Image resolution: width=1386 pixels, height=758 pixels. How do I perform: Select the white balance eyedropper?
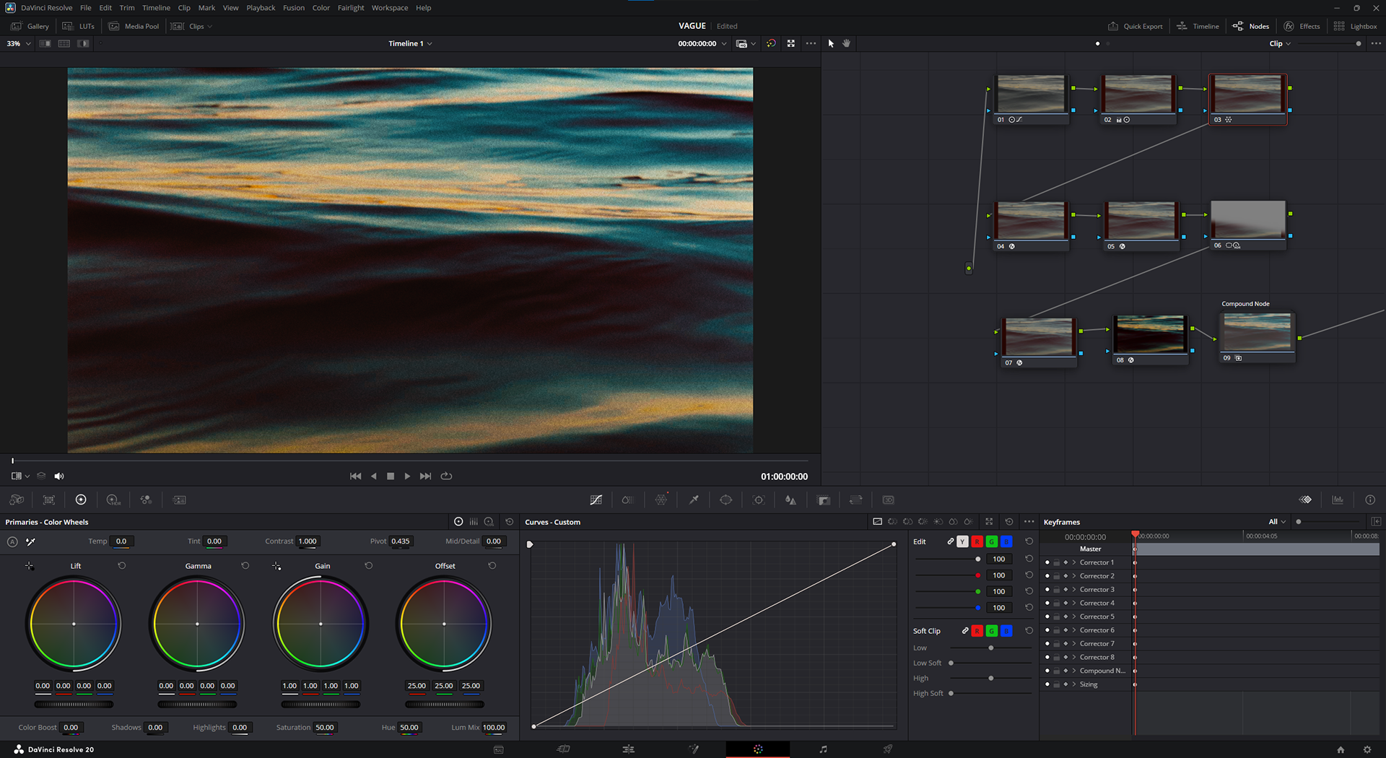pos(30,541)
